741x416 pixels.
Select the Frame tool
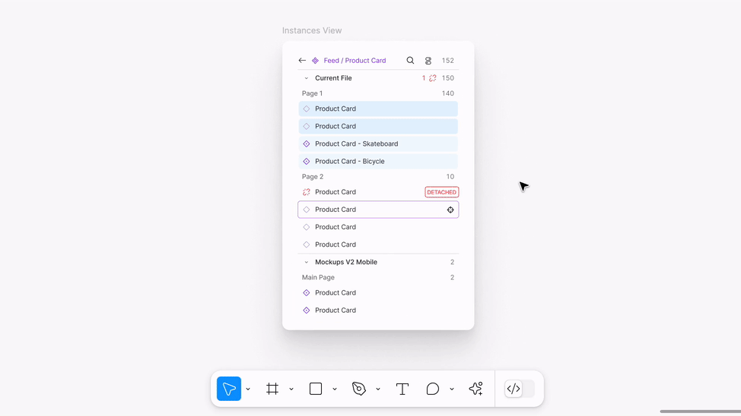click(x=272, y=389)
